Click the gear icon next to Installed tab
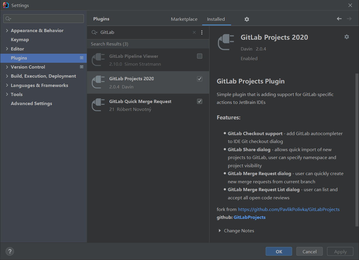359x260 pixels. [x=247, y=19]
